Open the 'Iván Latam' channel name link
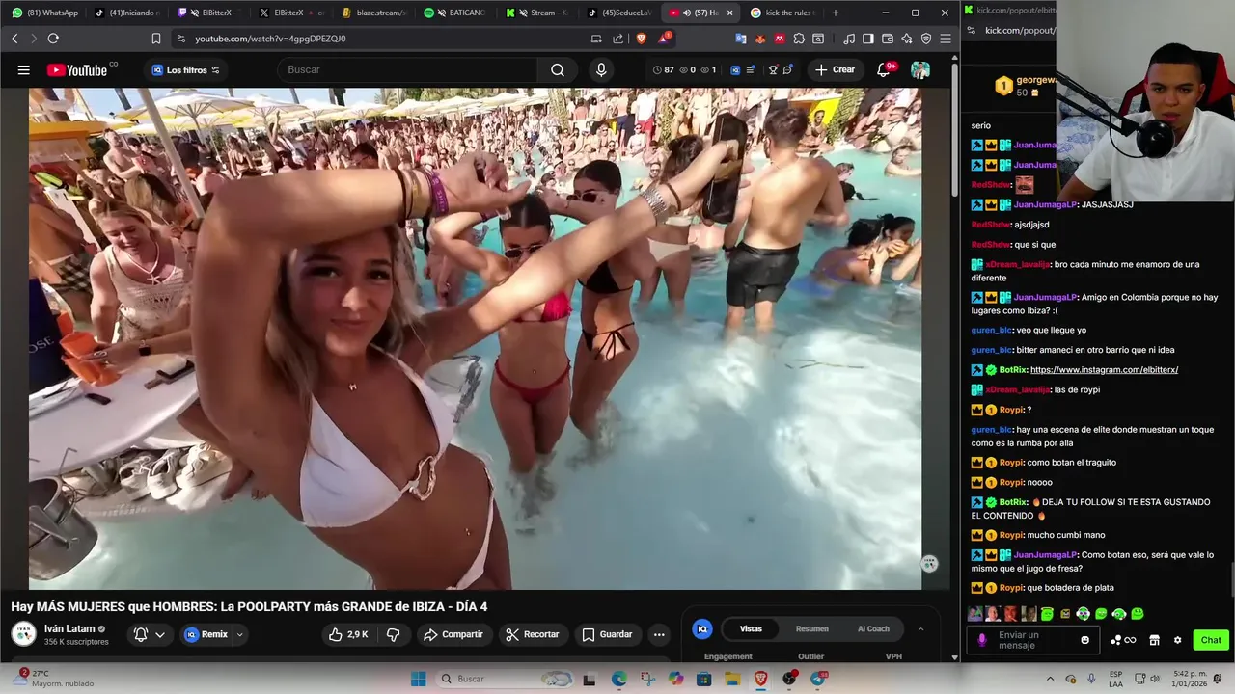 point(69,628)
